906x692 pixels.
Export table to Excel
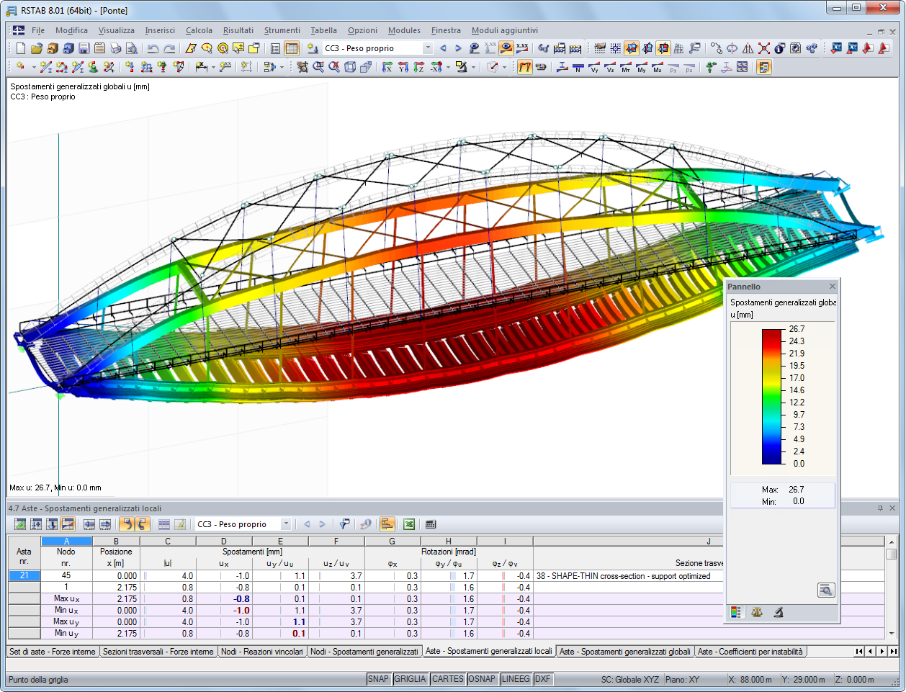(409, 524)
